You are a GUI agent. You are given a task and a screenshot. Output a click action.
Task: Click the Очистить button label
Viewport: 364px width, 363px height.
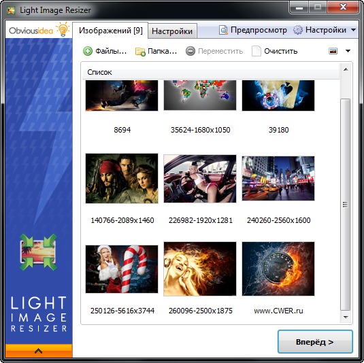click(281, 51)
